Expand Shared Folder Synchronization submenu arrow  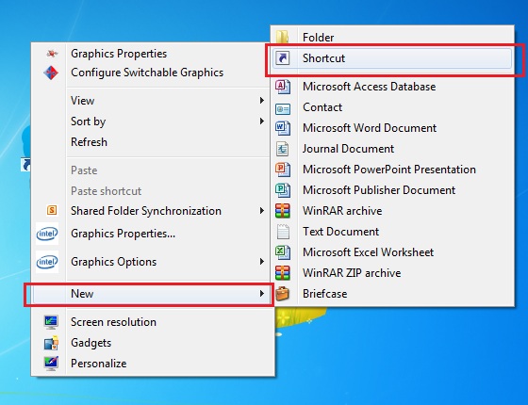[x=262, y=211]
